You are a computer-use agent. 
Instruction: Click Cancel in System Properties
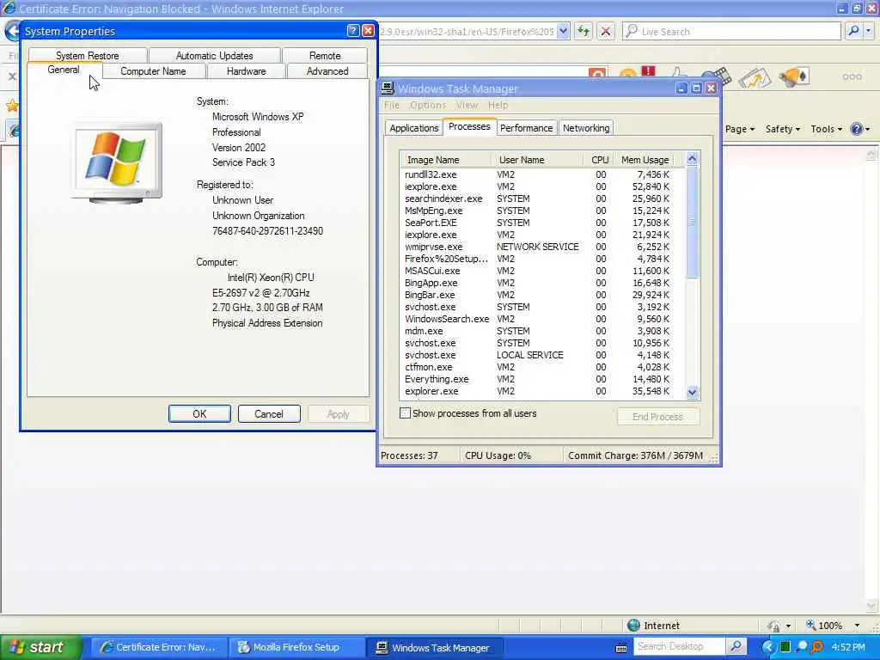click(x=269, y=413)
